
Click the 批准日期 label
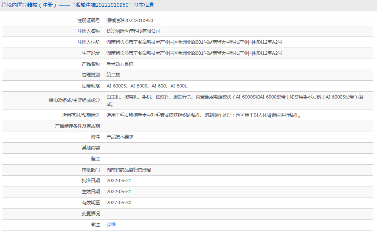coord(91,180)
